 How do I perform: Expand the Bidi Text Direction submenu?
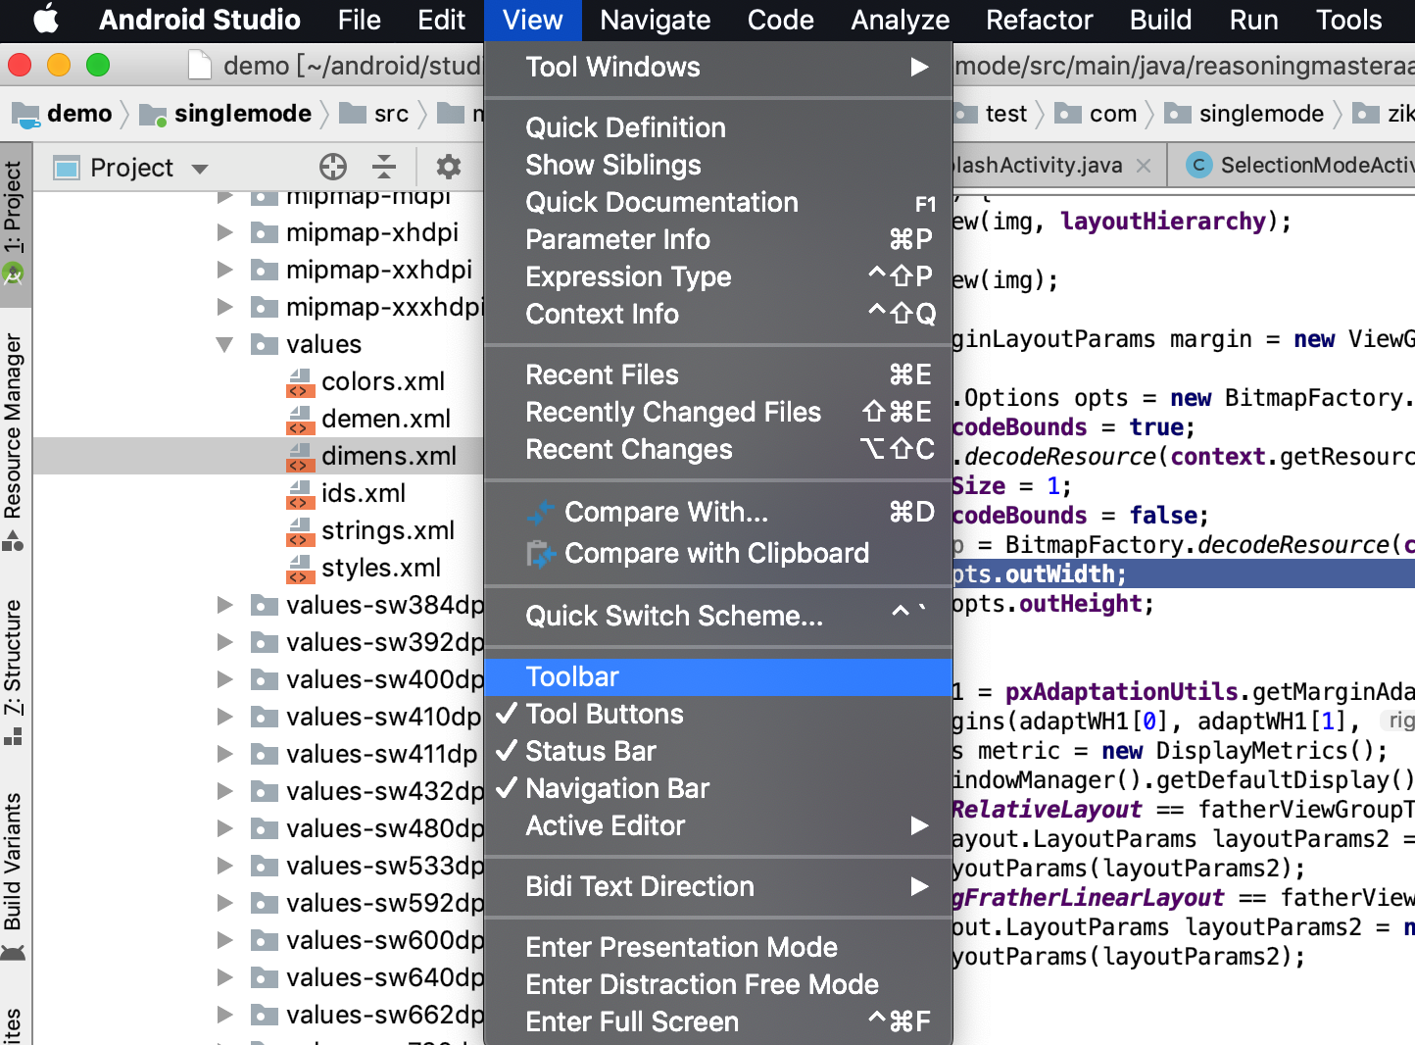[718, 886]
